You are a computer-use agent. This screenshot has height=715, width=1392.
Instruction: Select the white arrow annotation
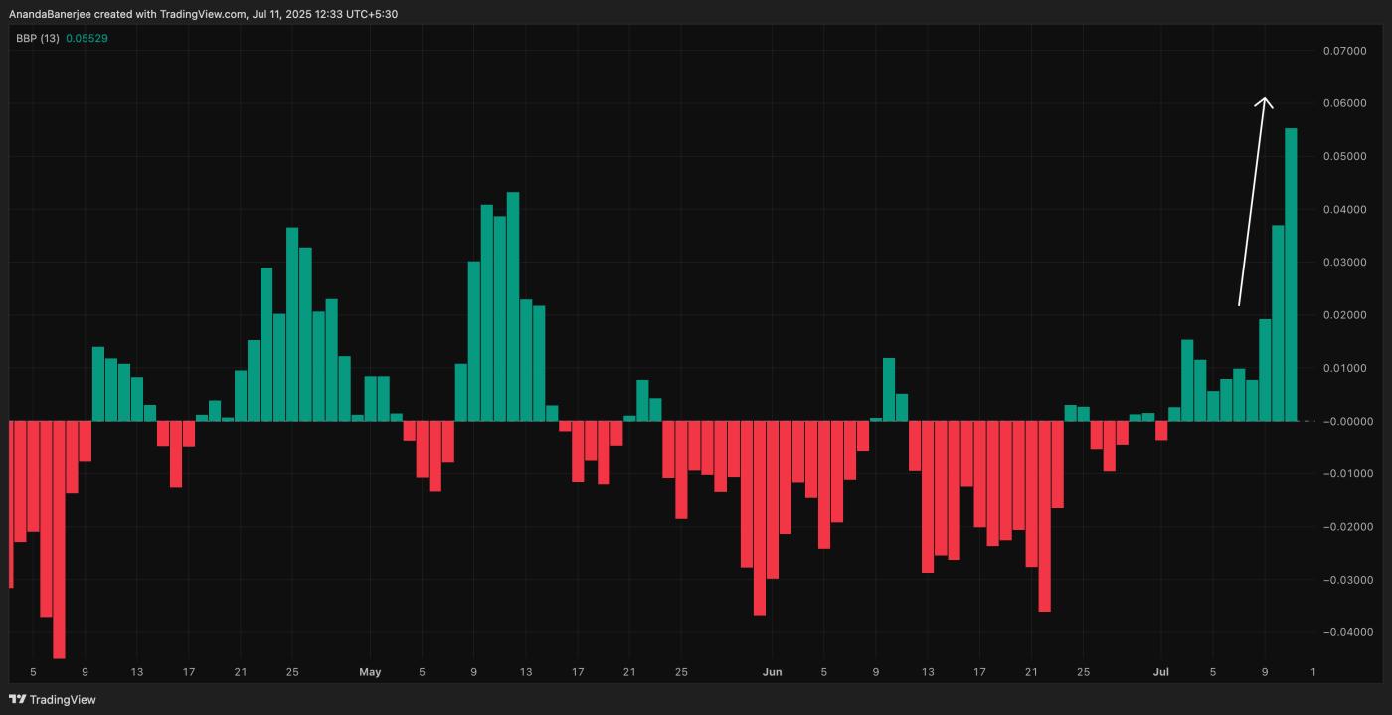(1253, 199)
